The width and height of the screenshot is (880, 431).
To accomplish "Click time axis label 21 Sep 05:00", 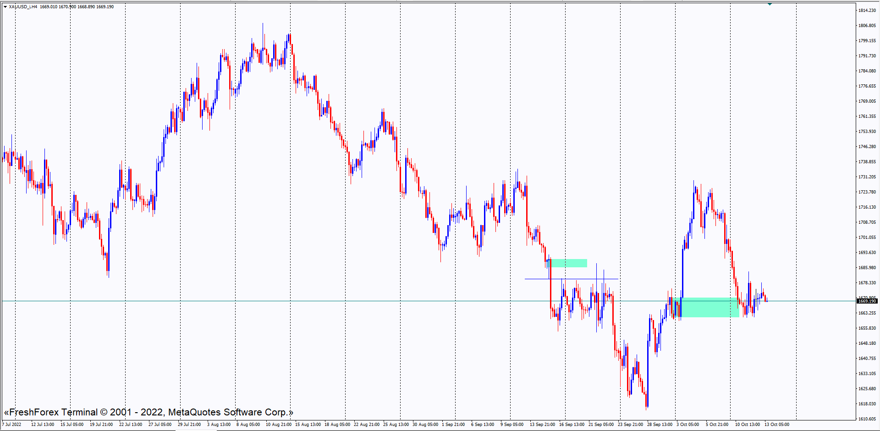I will coord(601,425).
